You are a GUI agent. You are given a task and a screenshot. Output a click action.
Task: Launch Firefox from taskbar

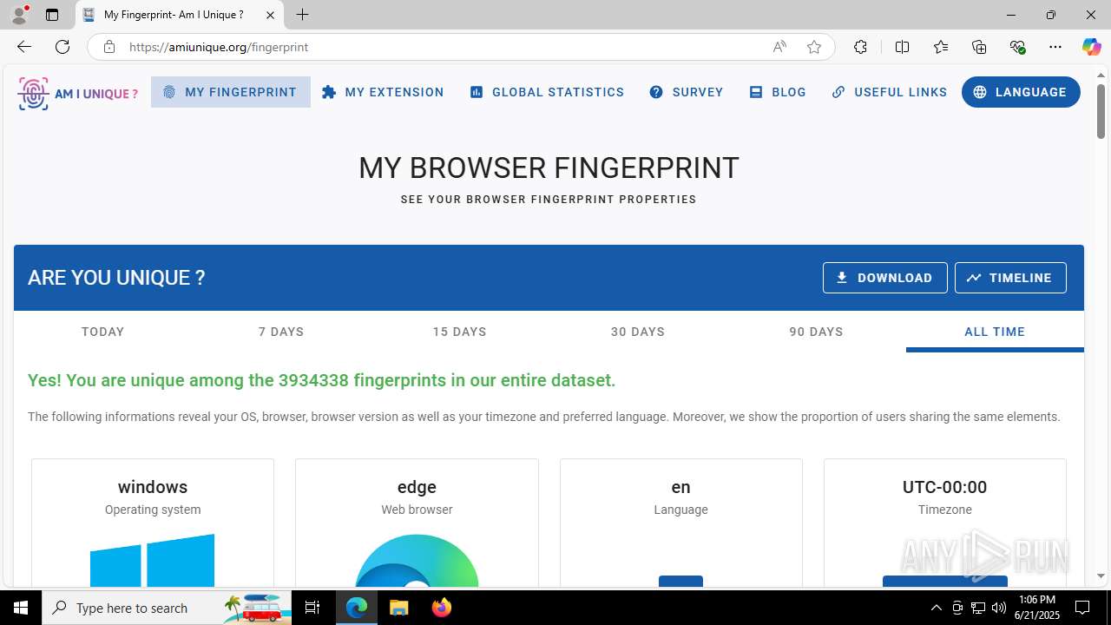point(441,608)
